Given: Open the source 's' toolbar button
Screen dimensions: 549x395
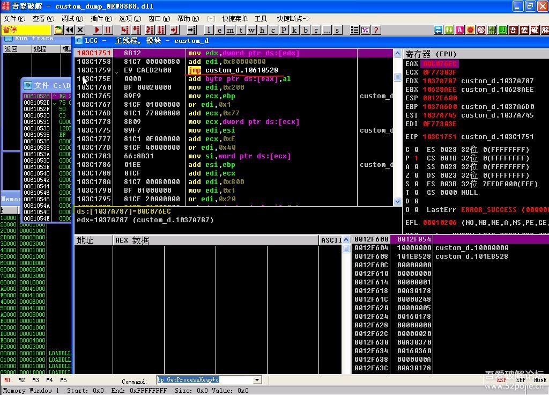Looking at the screenshot, I should click(x=337, y=30).
